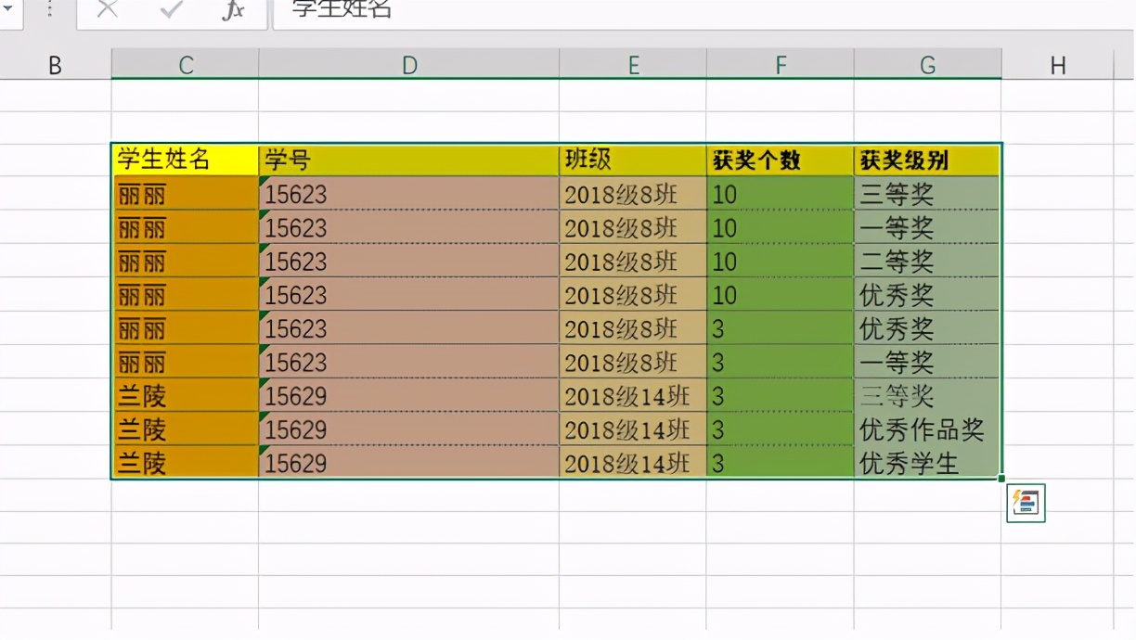Image resolution: width=1136 pixels, height=640 pixels.
Task: Select the 二等奖 cell
Action: point(928,261)
